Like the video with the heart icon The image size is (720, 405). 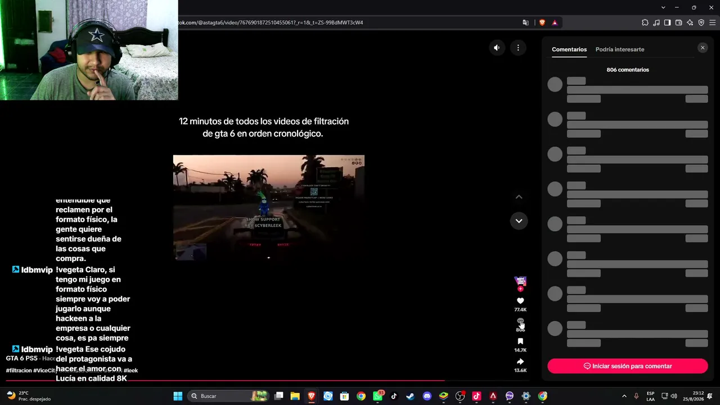tap(520, 301)
